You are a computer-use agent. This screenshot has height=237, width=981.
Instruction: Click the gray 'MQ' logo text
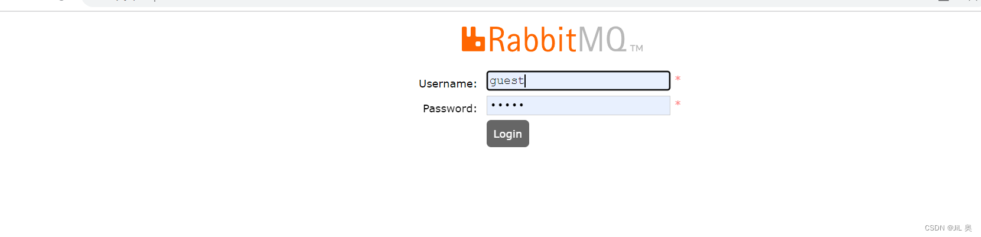601,39
